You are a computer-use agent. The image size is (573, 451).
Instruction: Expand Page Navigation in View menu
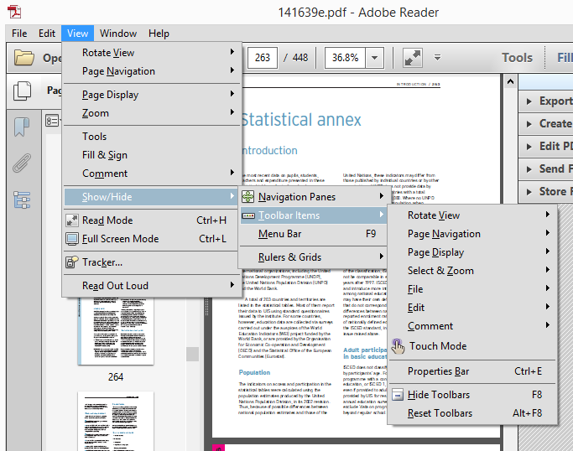[152, 71]
